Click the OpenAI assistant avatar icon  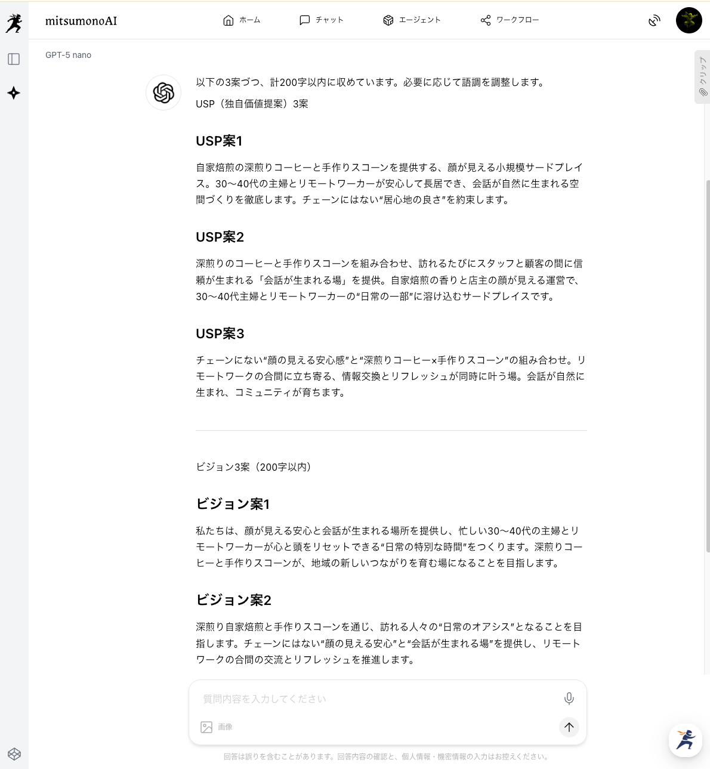coord(163,92)
